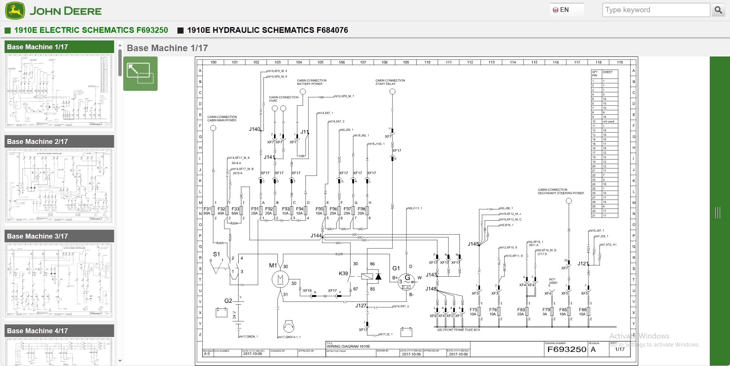This screenshot has width=730, height=366.
Task: Click the black square beside Hydraulic Schematics title
Action: click(180, 30)
